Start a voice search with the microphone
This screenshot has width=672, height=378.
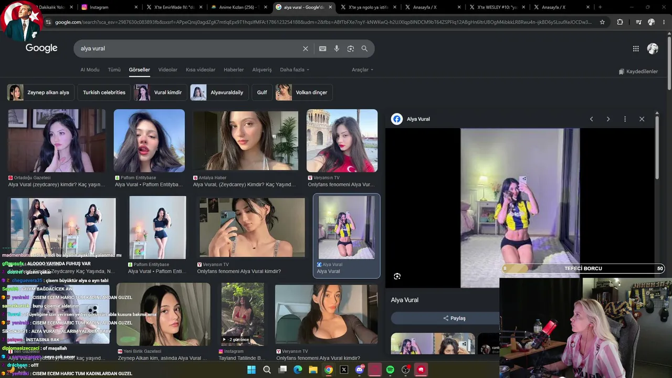(x=337, y=48)
